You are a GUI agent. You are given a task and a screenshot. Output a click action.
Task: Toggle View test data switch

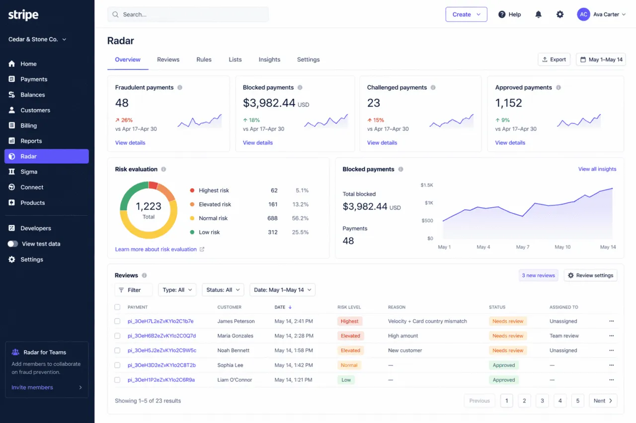click(x=13, y=244)
